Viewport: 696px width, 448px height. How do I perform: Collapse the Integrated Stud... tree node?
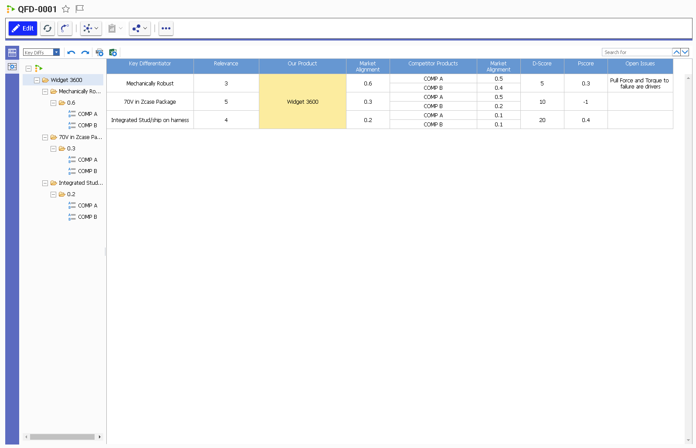pos(45,183)
